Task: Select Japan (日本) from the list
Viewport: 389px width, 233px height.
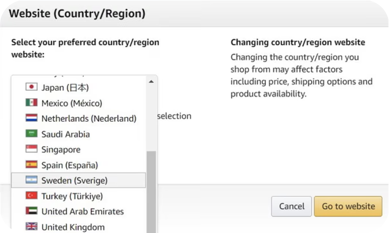Action: [65, 87]
